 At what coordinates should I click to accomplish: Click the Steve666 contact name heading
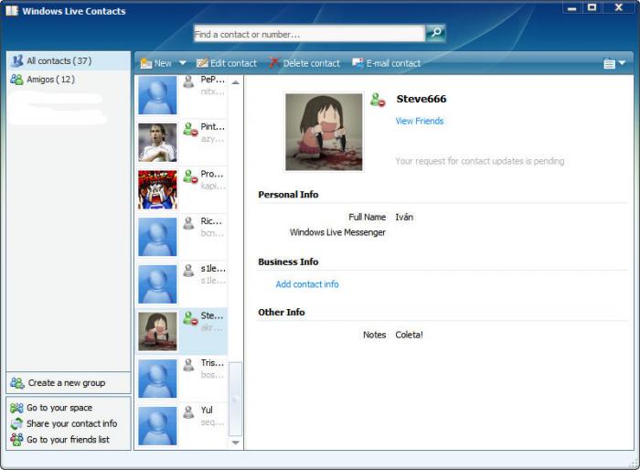421,99
